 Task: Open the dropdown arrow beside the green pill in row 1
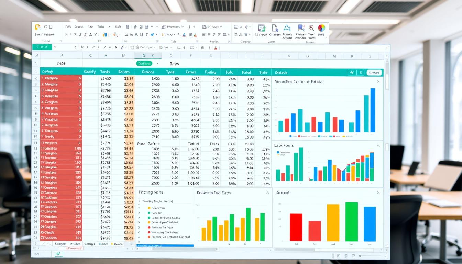click(x=157, y=64)
